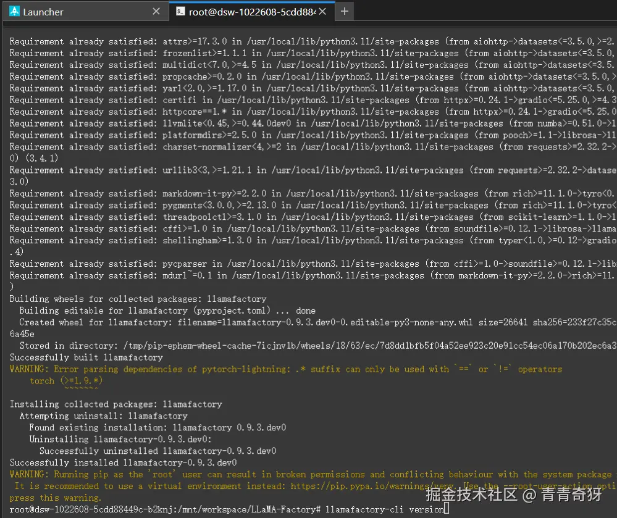Click the pytorch-lightning parsing WARNING line
The image size is (617, 518).
pos(286,369)
